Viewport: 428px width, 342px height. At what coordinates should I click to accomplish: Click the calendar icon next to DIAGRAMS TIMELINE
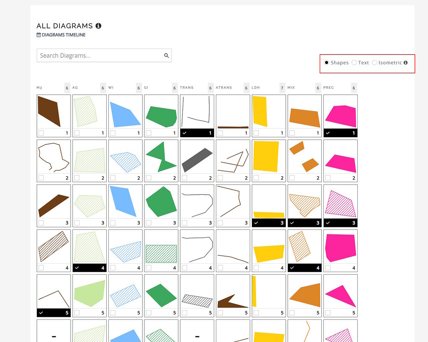pos(38,35)
